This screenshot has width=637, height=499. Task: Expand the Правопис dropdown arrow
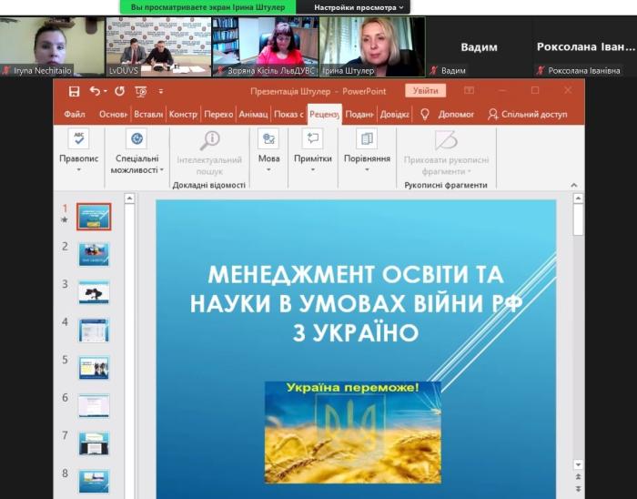pyautogui.click(x=78, y=169)
